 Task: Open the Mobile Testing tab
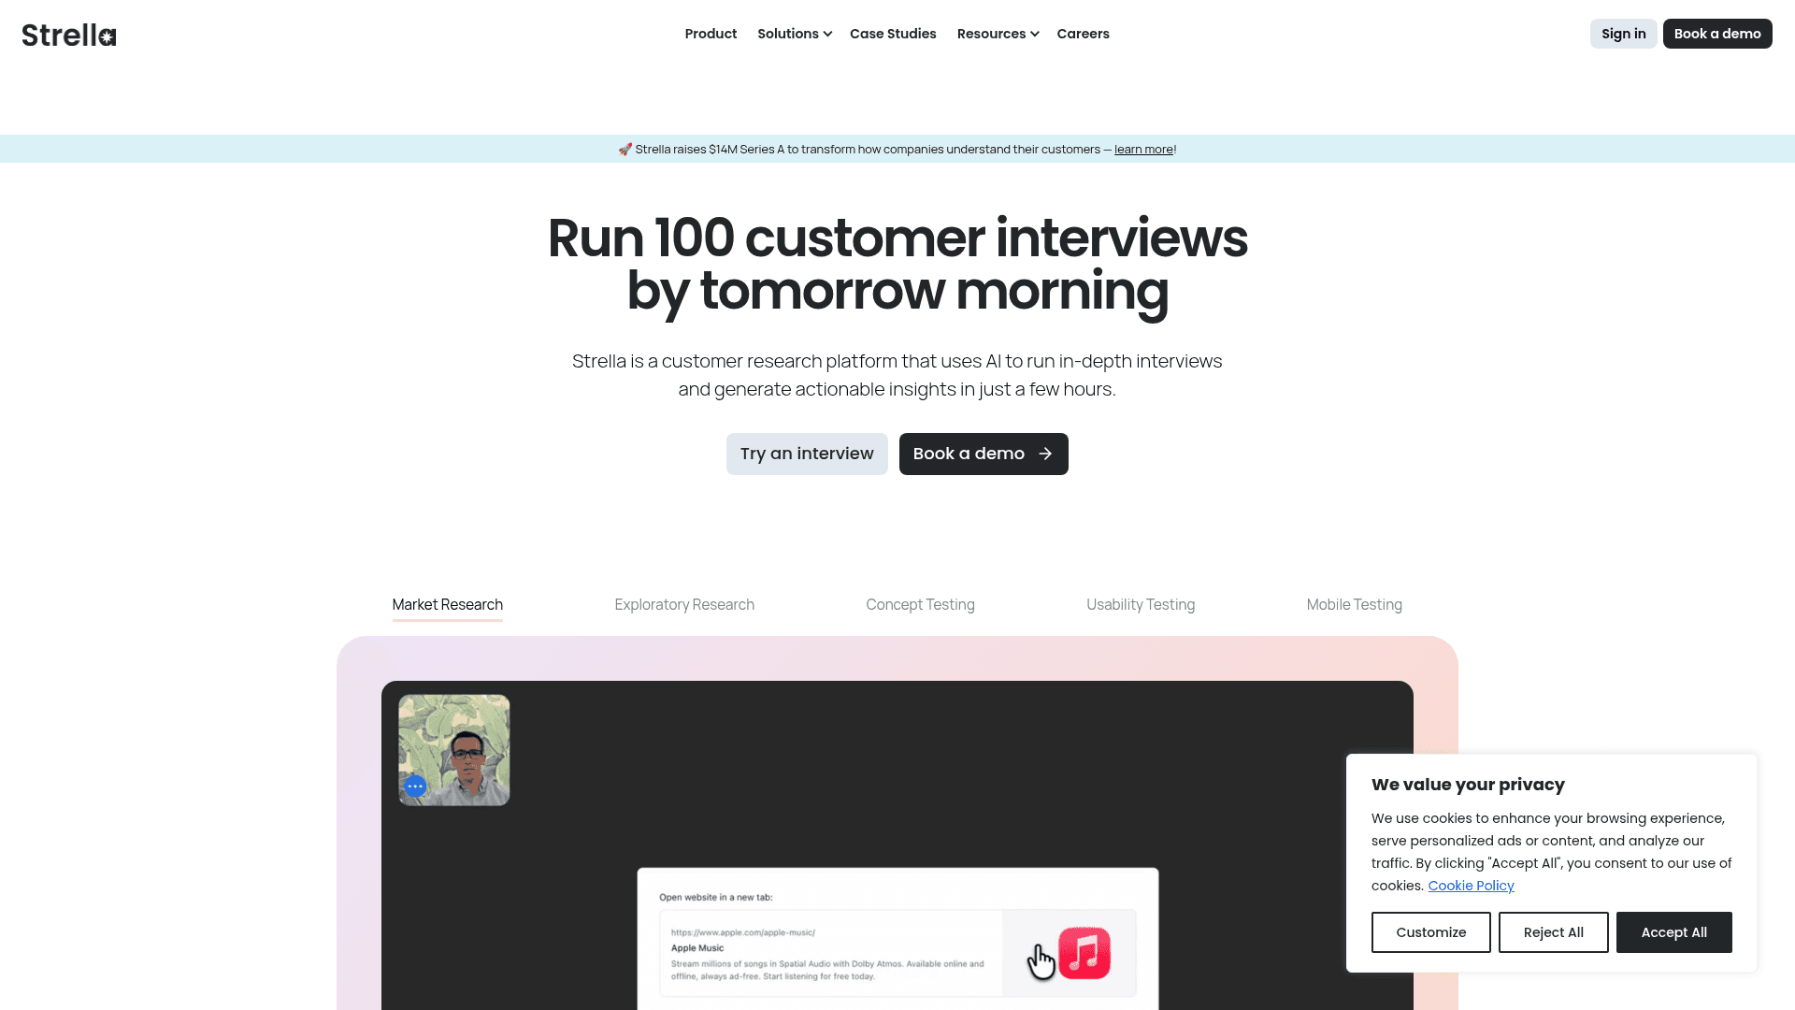tap(1354, 605)
